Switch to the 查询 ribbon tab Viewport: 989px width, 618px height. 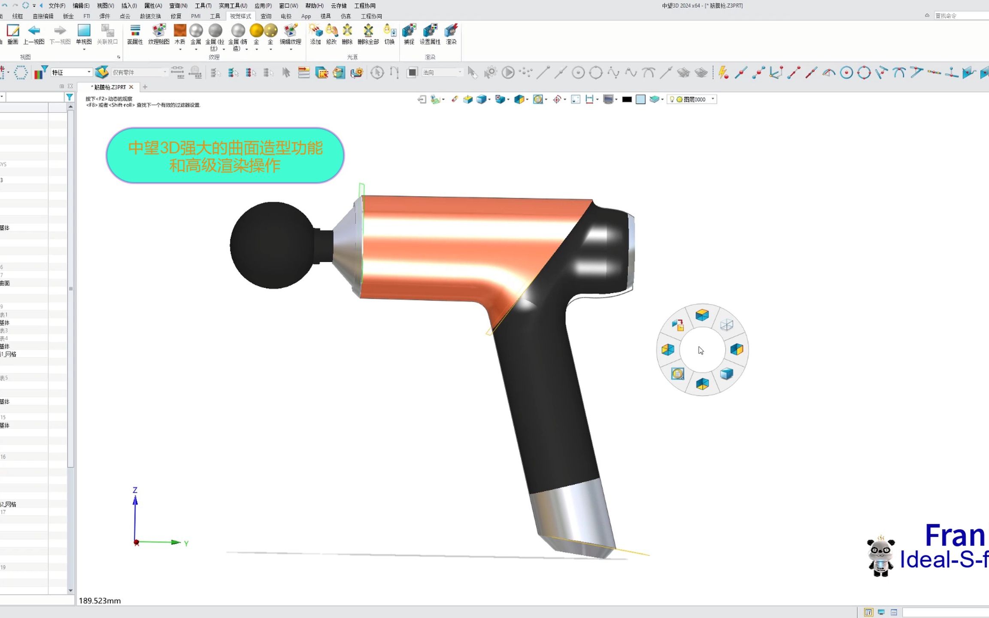click(x=266, y=16)
